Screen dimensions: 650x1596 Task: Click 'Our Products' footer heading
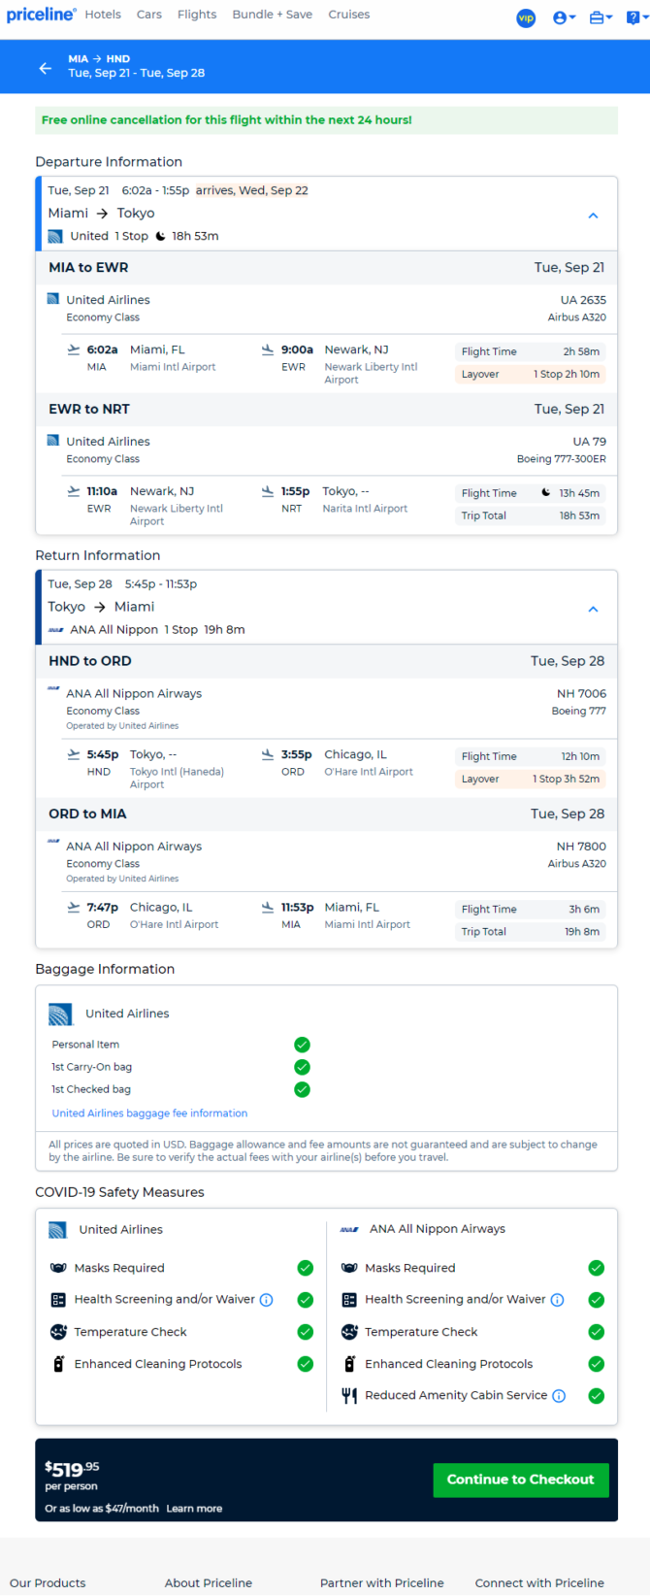click(x=48, y=1582)
